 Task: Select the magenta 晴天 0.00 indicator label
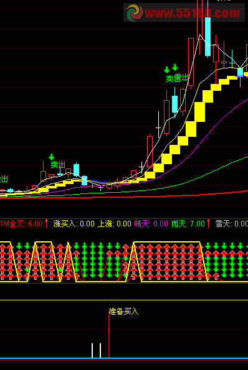151,223
